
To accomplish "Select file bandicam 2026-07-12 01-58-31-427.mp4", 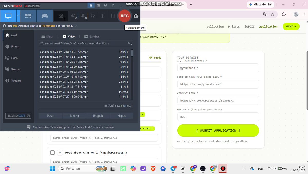I will click(84, 52).
